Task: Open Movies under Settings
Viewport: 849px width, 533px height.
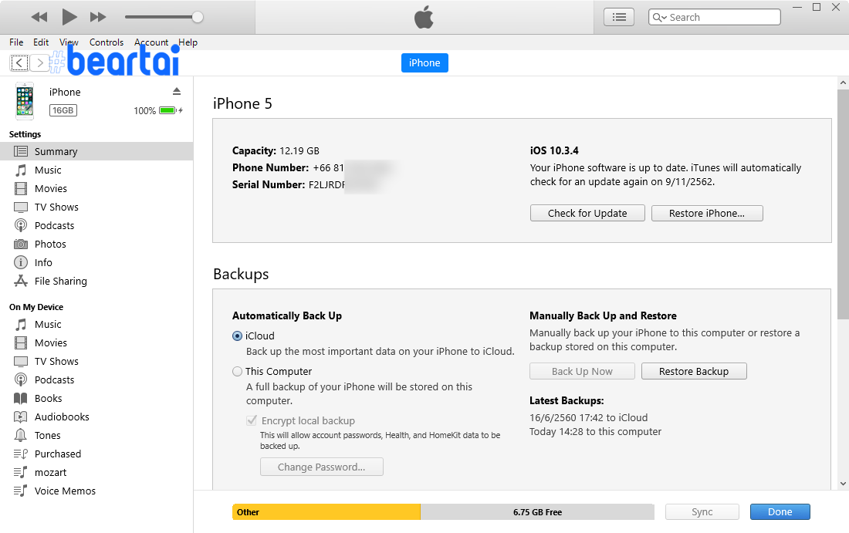Action: [96, 188]
